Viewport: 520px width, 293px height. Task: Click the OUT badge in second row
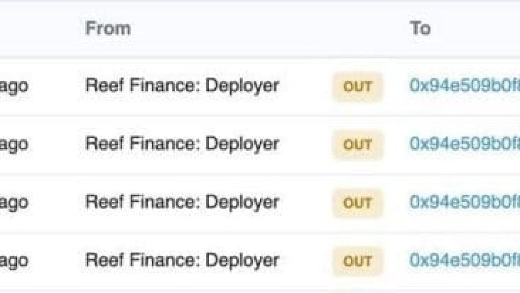tap(357, 145)
